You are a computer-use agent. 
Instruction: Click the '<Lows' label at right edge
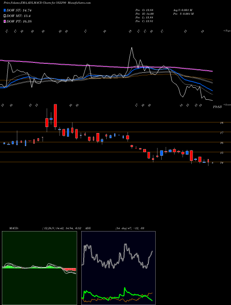click(227, 104)
